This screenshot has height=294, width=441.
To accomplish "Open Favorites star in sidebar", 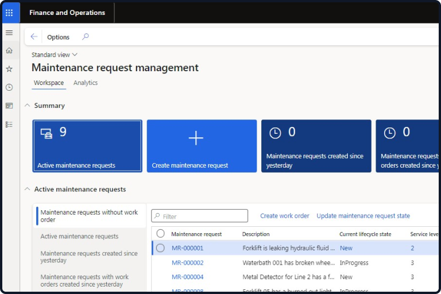I will click(x=9, y=69).
